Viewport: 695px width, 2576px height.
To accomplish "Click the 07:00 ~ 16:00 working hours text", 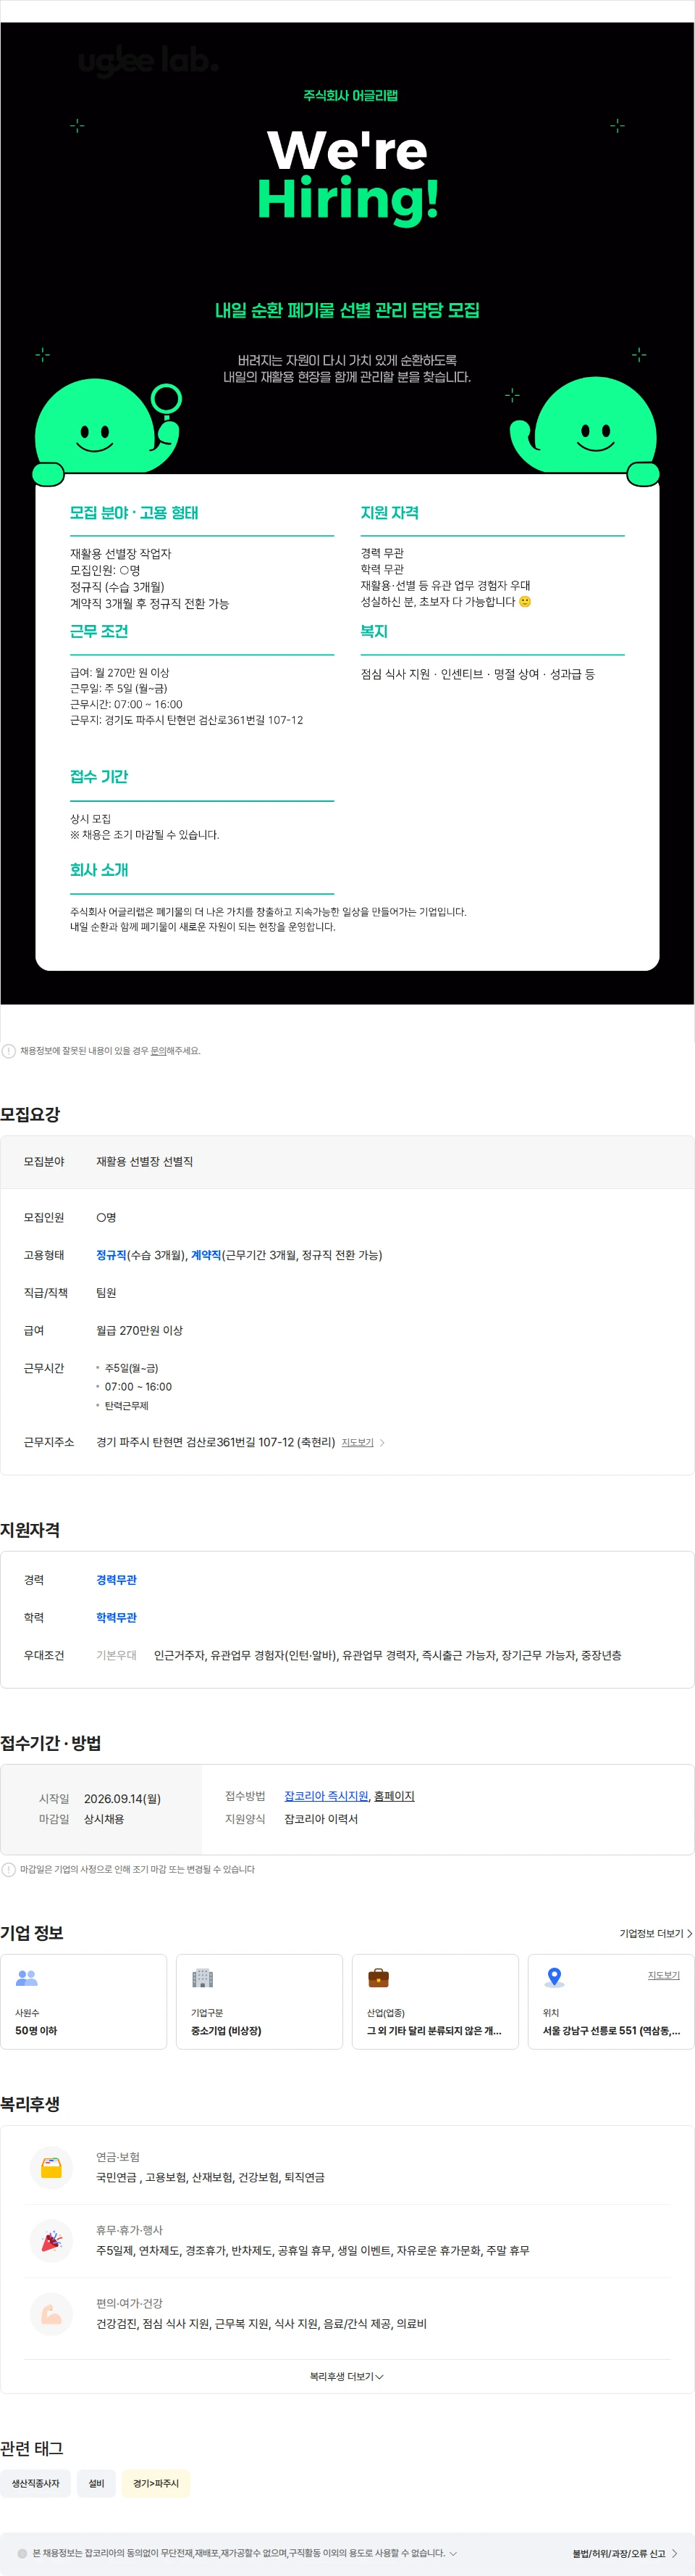I will pyautogui.click(x=138, y=1386).
